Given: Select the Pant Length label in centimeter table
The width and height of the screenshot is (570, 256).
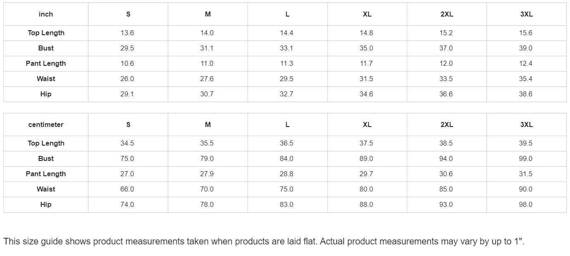Looking at the screenshot, I should (x=46, y=174).
